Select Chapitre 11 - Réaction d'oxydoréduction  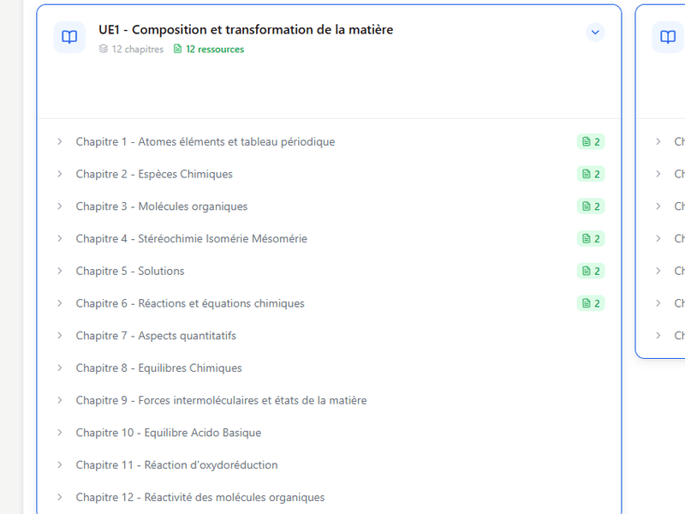click(x=177, y=465)
